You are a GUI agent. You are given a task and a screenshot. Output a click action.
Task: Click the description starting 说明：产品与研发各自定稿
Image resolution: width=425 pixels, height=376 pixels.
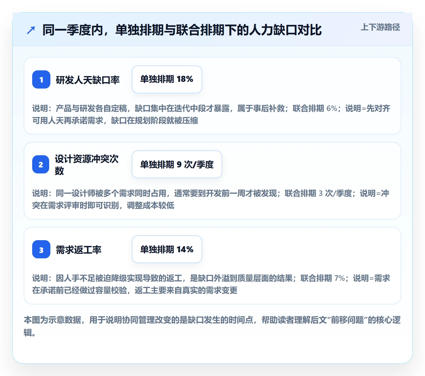pyautogui.click(x=212, y=114)
